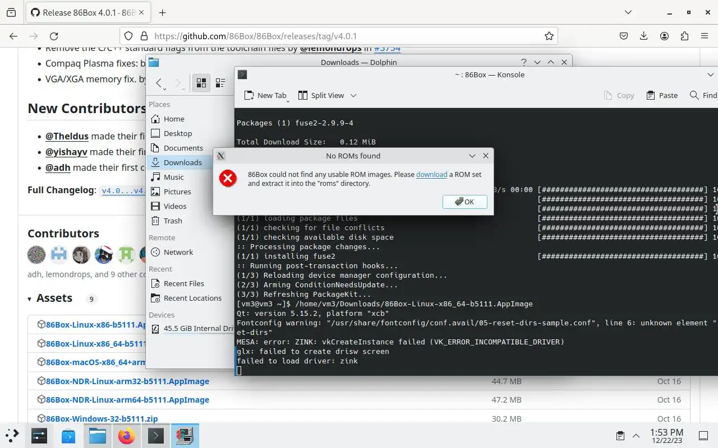Click Split View in Konsole toolbar
The height and width of the screenshot is (448, 718).
[x=321, y=95]
